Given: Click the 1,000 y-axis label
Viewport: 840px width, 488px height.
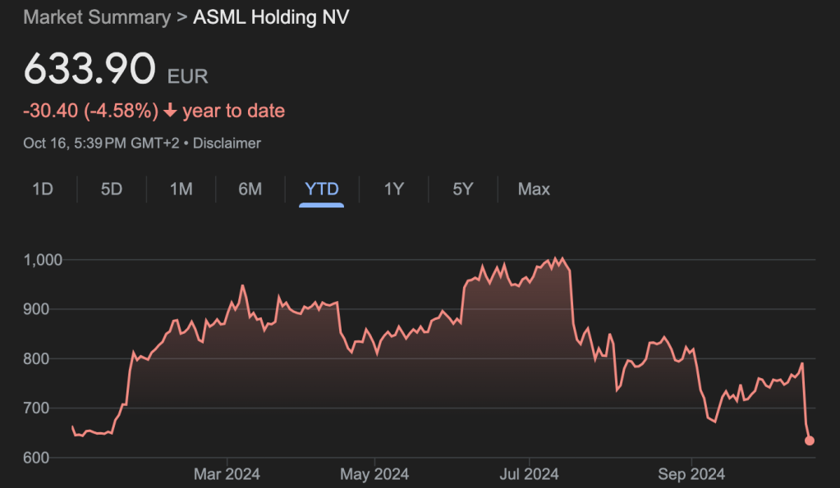Looking at the screenshot, I should [x=43, y=260].
